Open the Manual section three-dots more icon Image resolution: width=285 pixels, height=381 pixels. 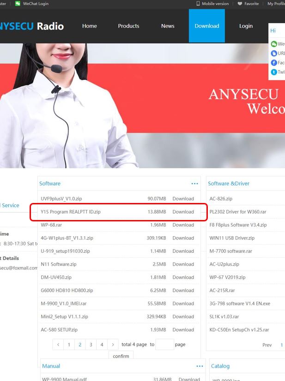click(200, 366)
